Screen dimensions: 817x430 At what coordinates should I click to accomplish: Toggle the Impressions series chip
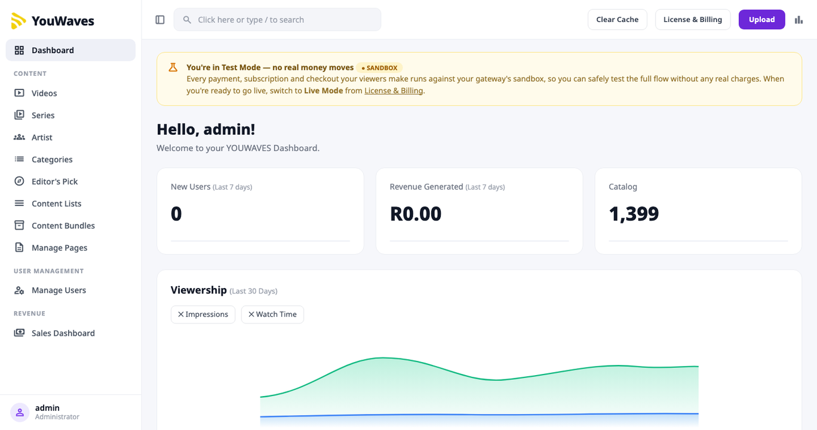click(203, 314)
